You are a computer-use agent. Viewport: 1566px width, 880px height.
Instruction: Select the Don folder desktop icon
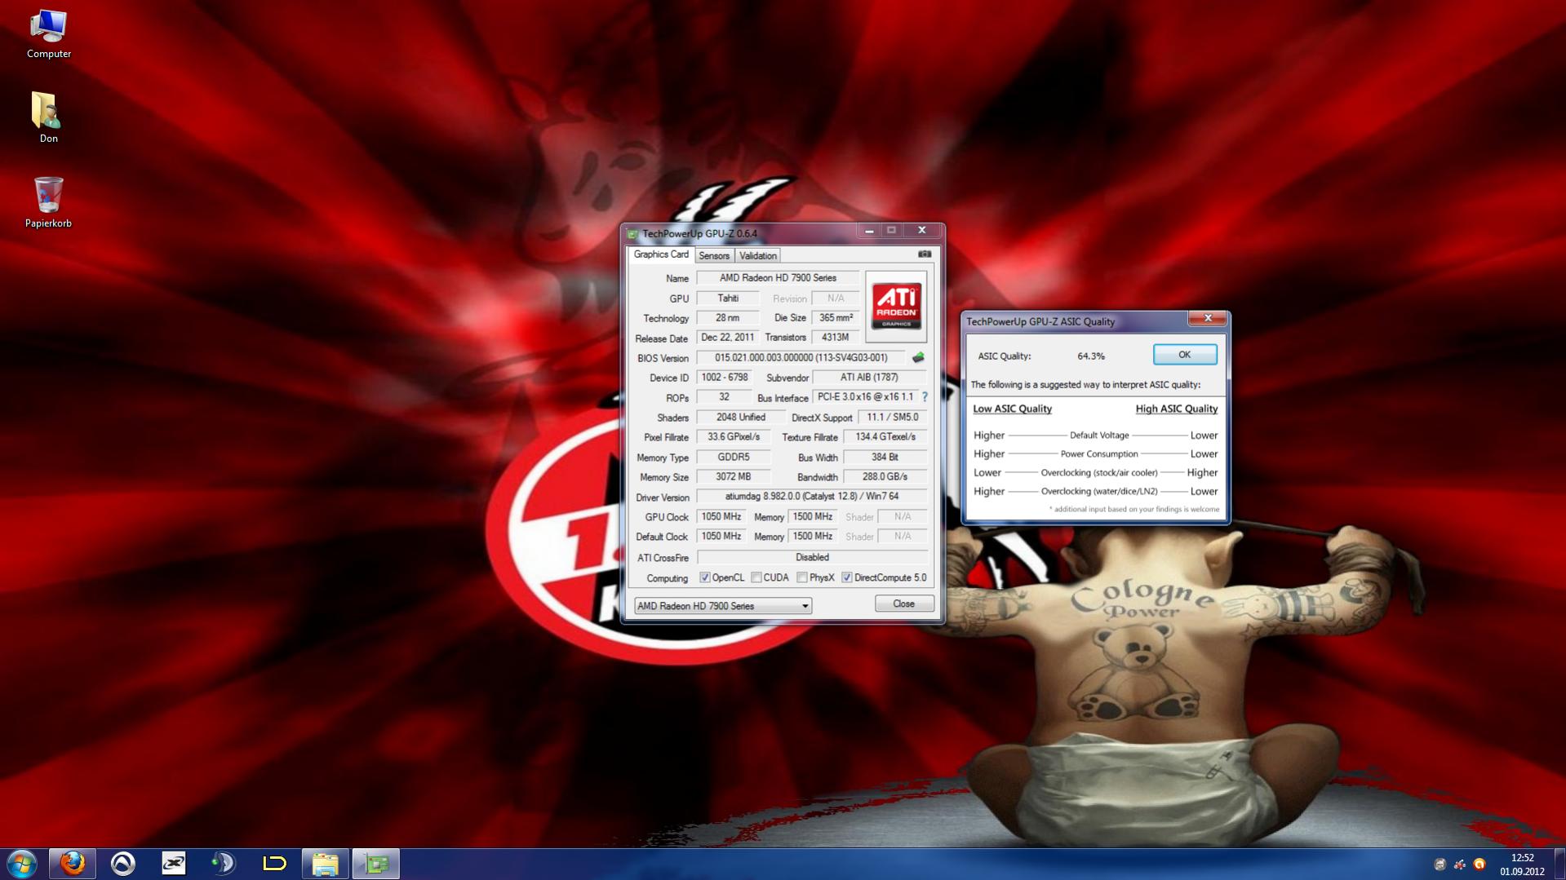click(x=48, y=117)
